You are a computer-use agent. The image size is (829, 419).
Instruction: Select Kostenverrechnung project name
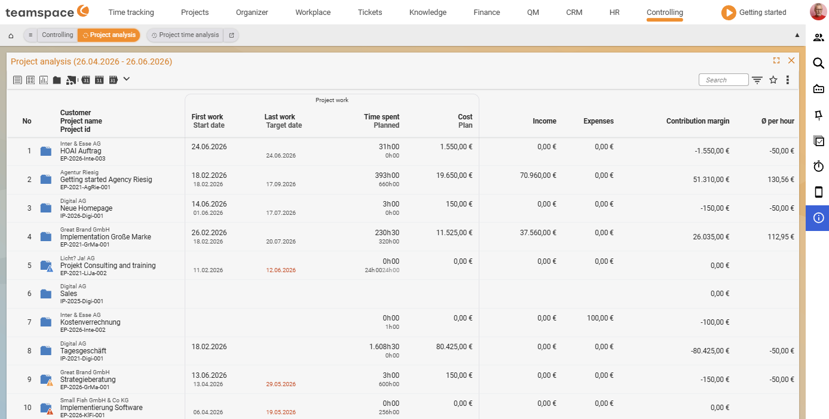[x=90, y=322]
